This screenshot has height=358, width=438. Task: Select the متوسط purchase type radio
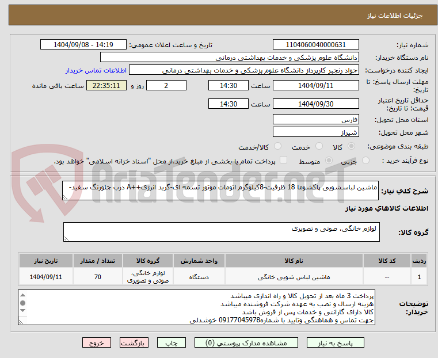tap(329, 160)
